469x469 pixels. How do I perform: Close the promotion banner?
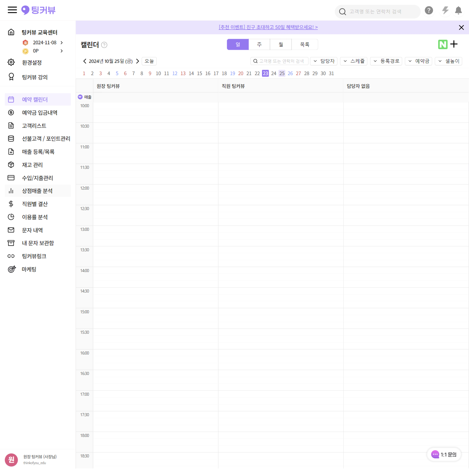[x=461, y=27]
